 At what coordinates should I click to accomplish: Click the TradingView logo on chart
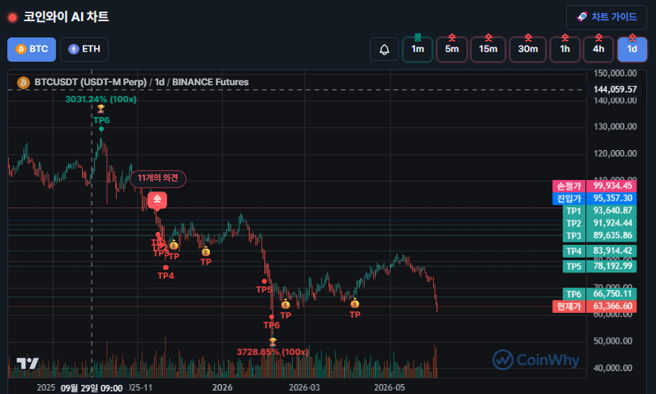pyautogui.click(x=28, y=363)
